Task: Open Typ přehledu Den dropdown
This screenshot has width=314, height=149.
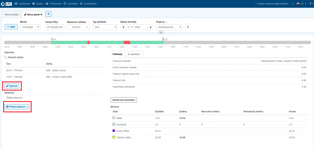Action: [105, 27]
